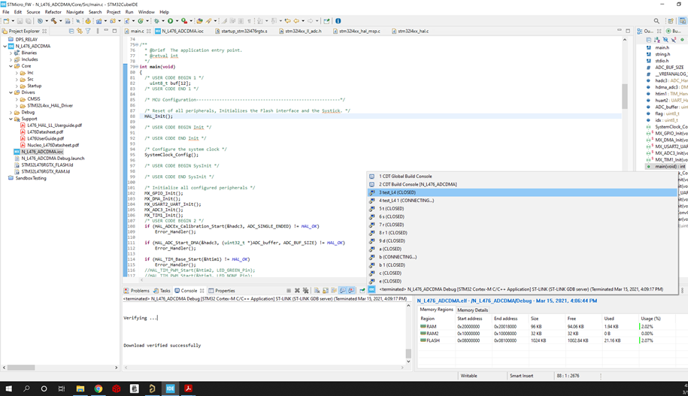Screen dimensions: 688x396
Task: Open File Explorer from the taskbar
Action: pos(80,388)
